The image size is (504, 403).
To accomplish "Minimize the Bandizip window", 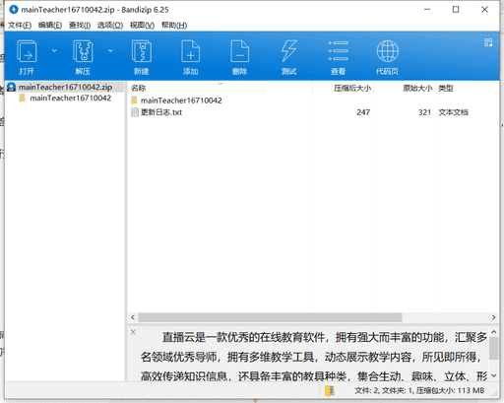I will coord(427,10).
